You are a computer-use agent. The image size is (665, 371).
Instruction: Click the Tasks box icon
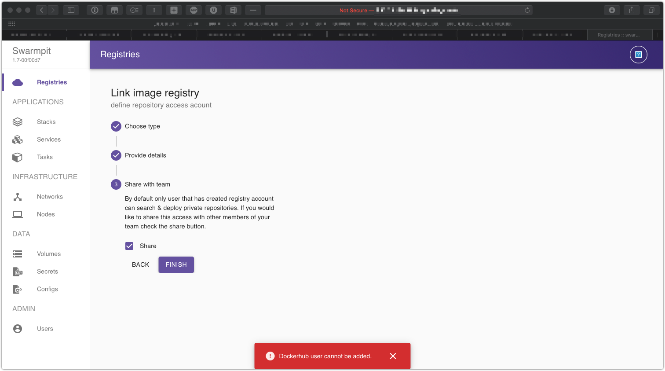pyautogui.click(x=18, y=157)
